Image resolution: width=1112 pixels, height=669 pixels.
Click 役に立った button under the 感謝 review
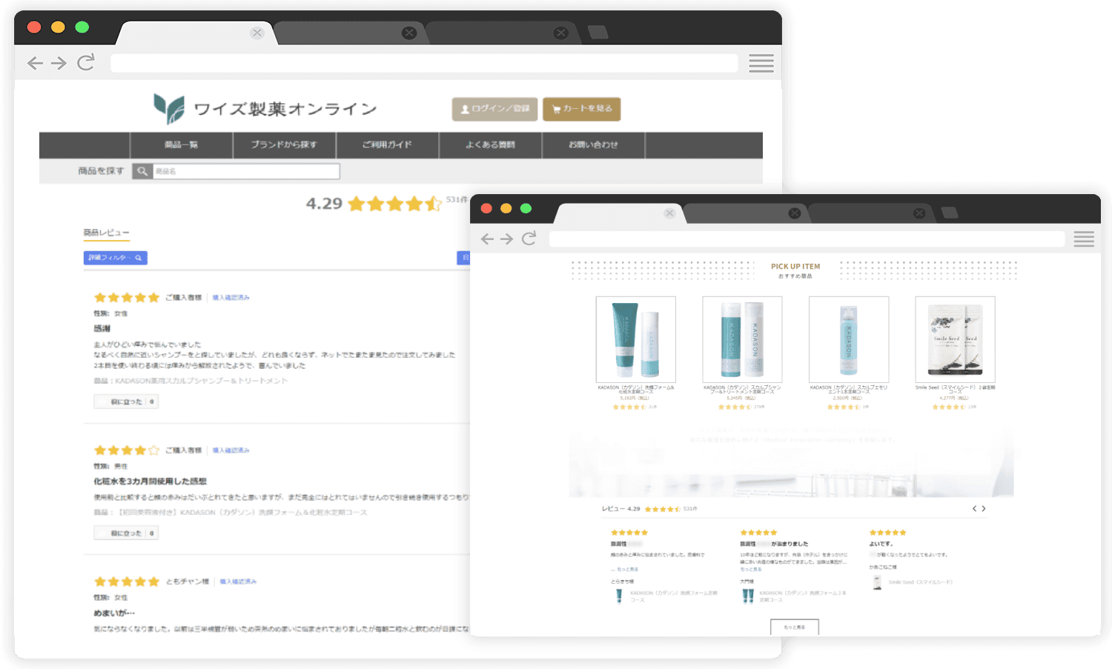point(126,402)
